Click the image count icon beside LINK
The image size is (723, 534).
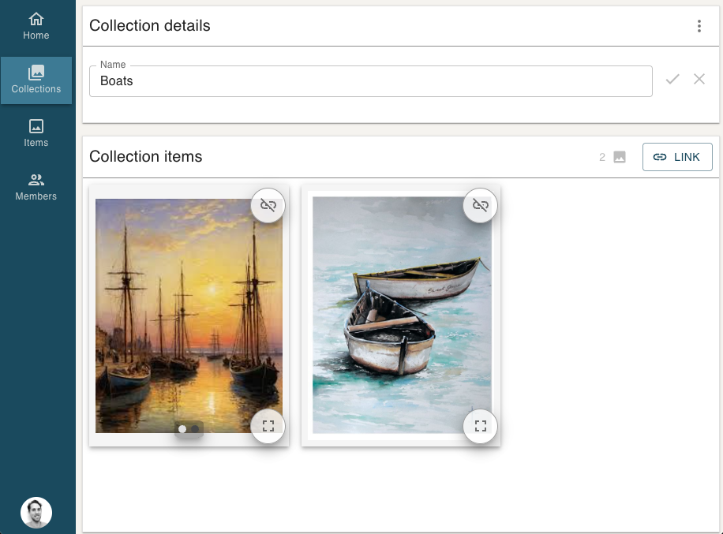tap(620, 157)
